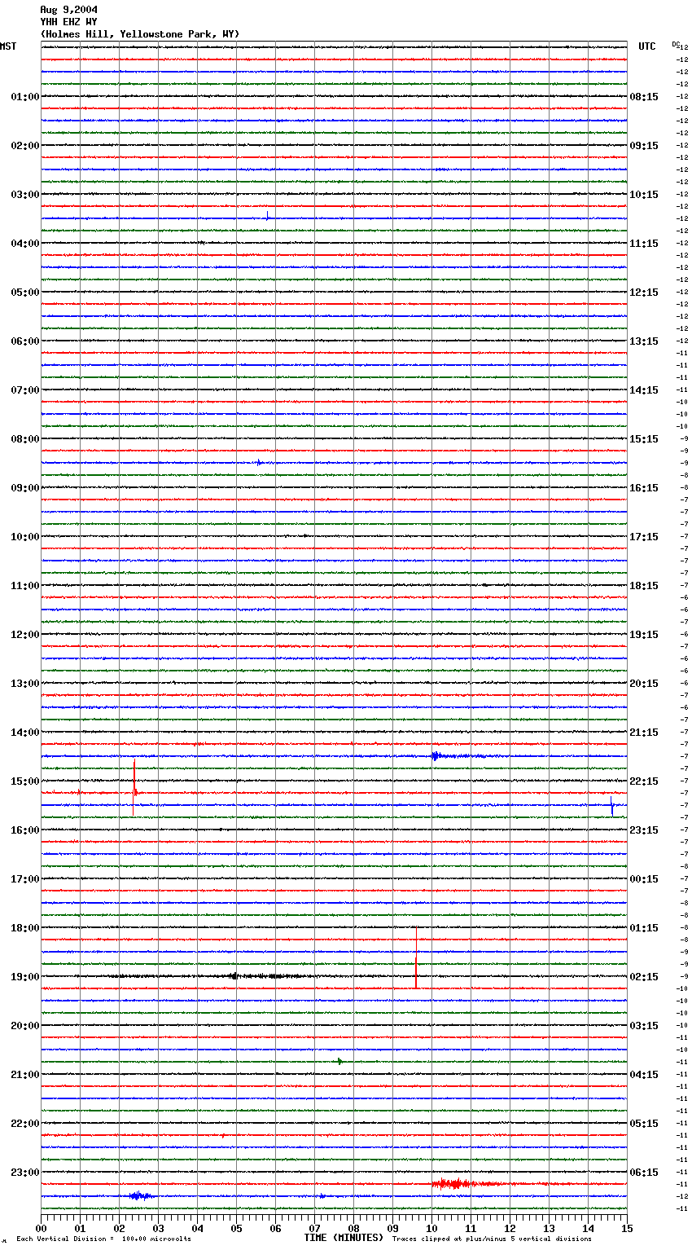692x1250 pixels.
Task: Select the '19:00' MST time label
Action: tap(25, 977)
